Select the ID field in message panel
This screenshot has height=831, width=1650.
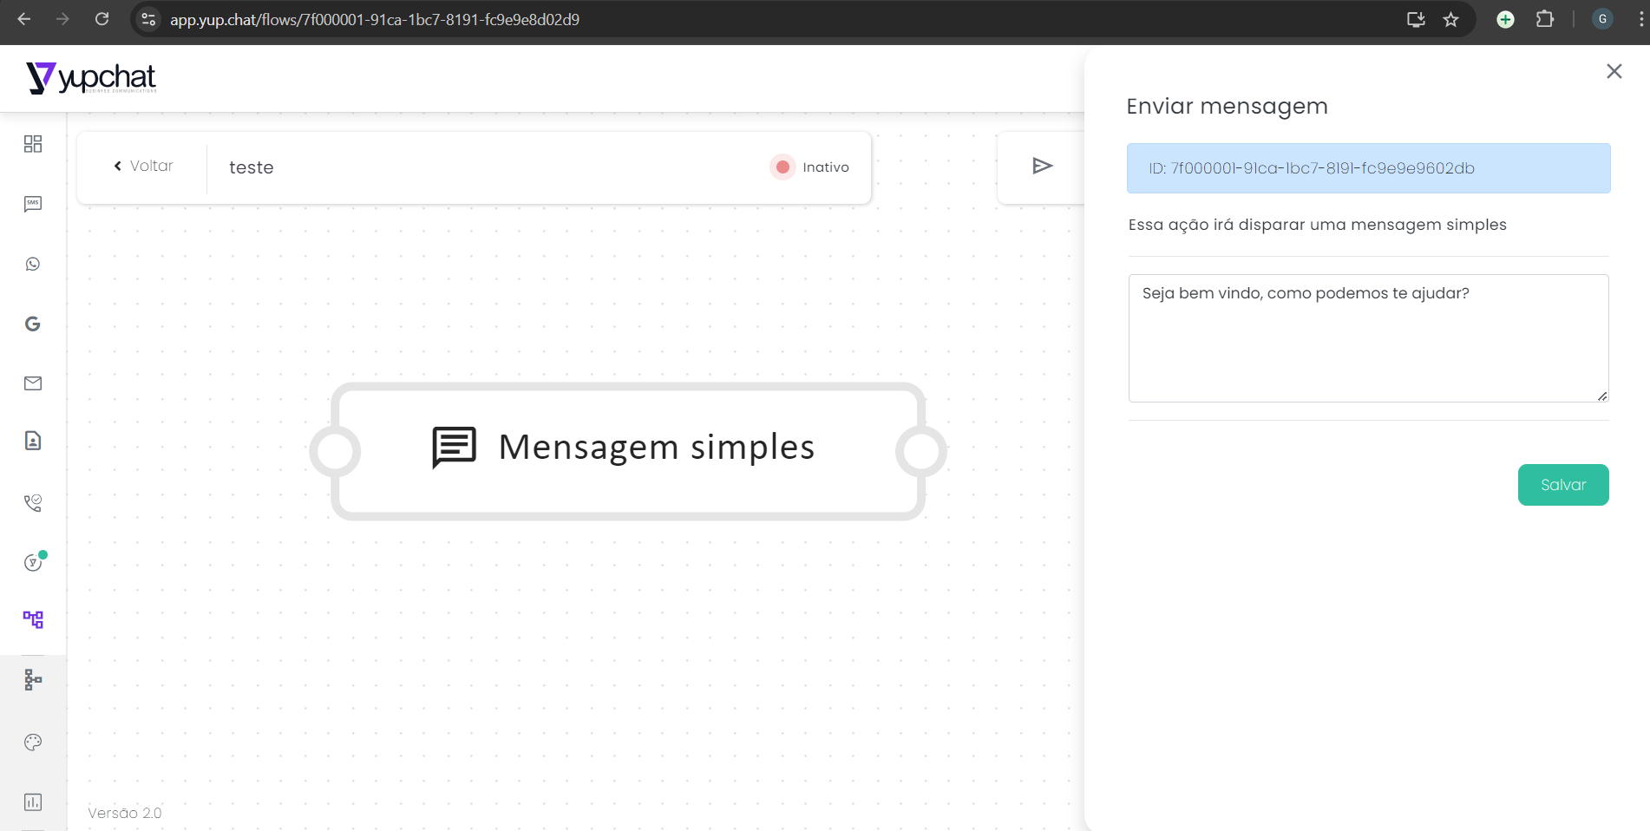(x=1369, y=168)
